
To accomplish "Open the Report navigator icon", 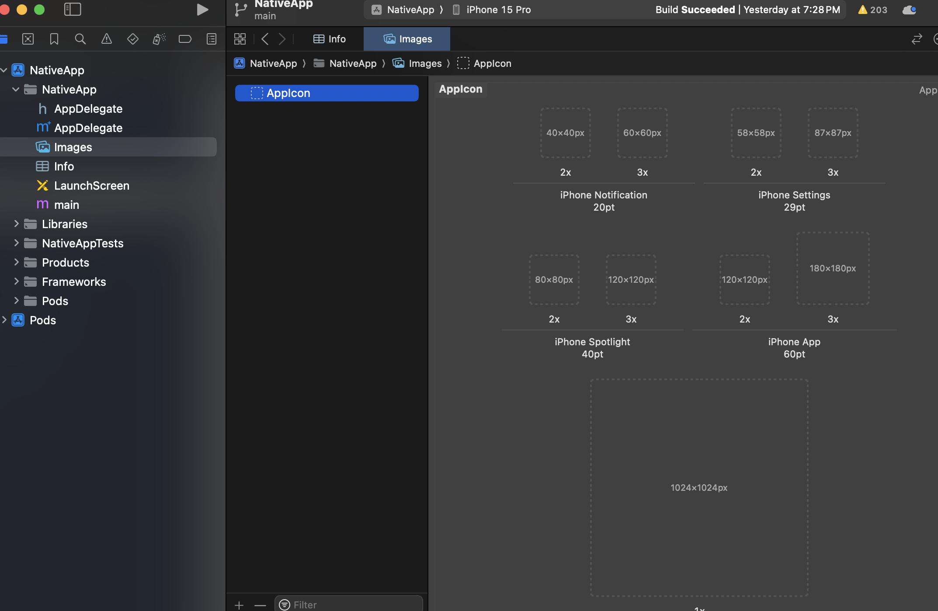I will coord(212,39).
